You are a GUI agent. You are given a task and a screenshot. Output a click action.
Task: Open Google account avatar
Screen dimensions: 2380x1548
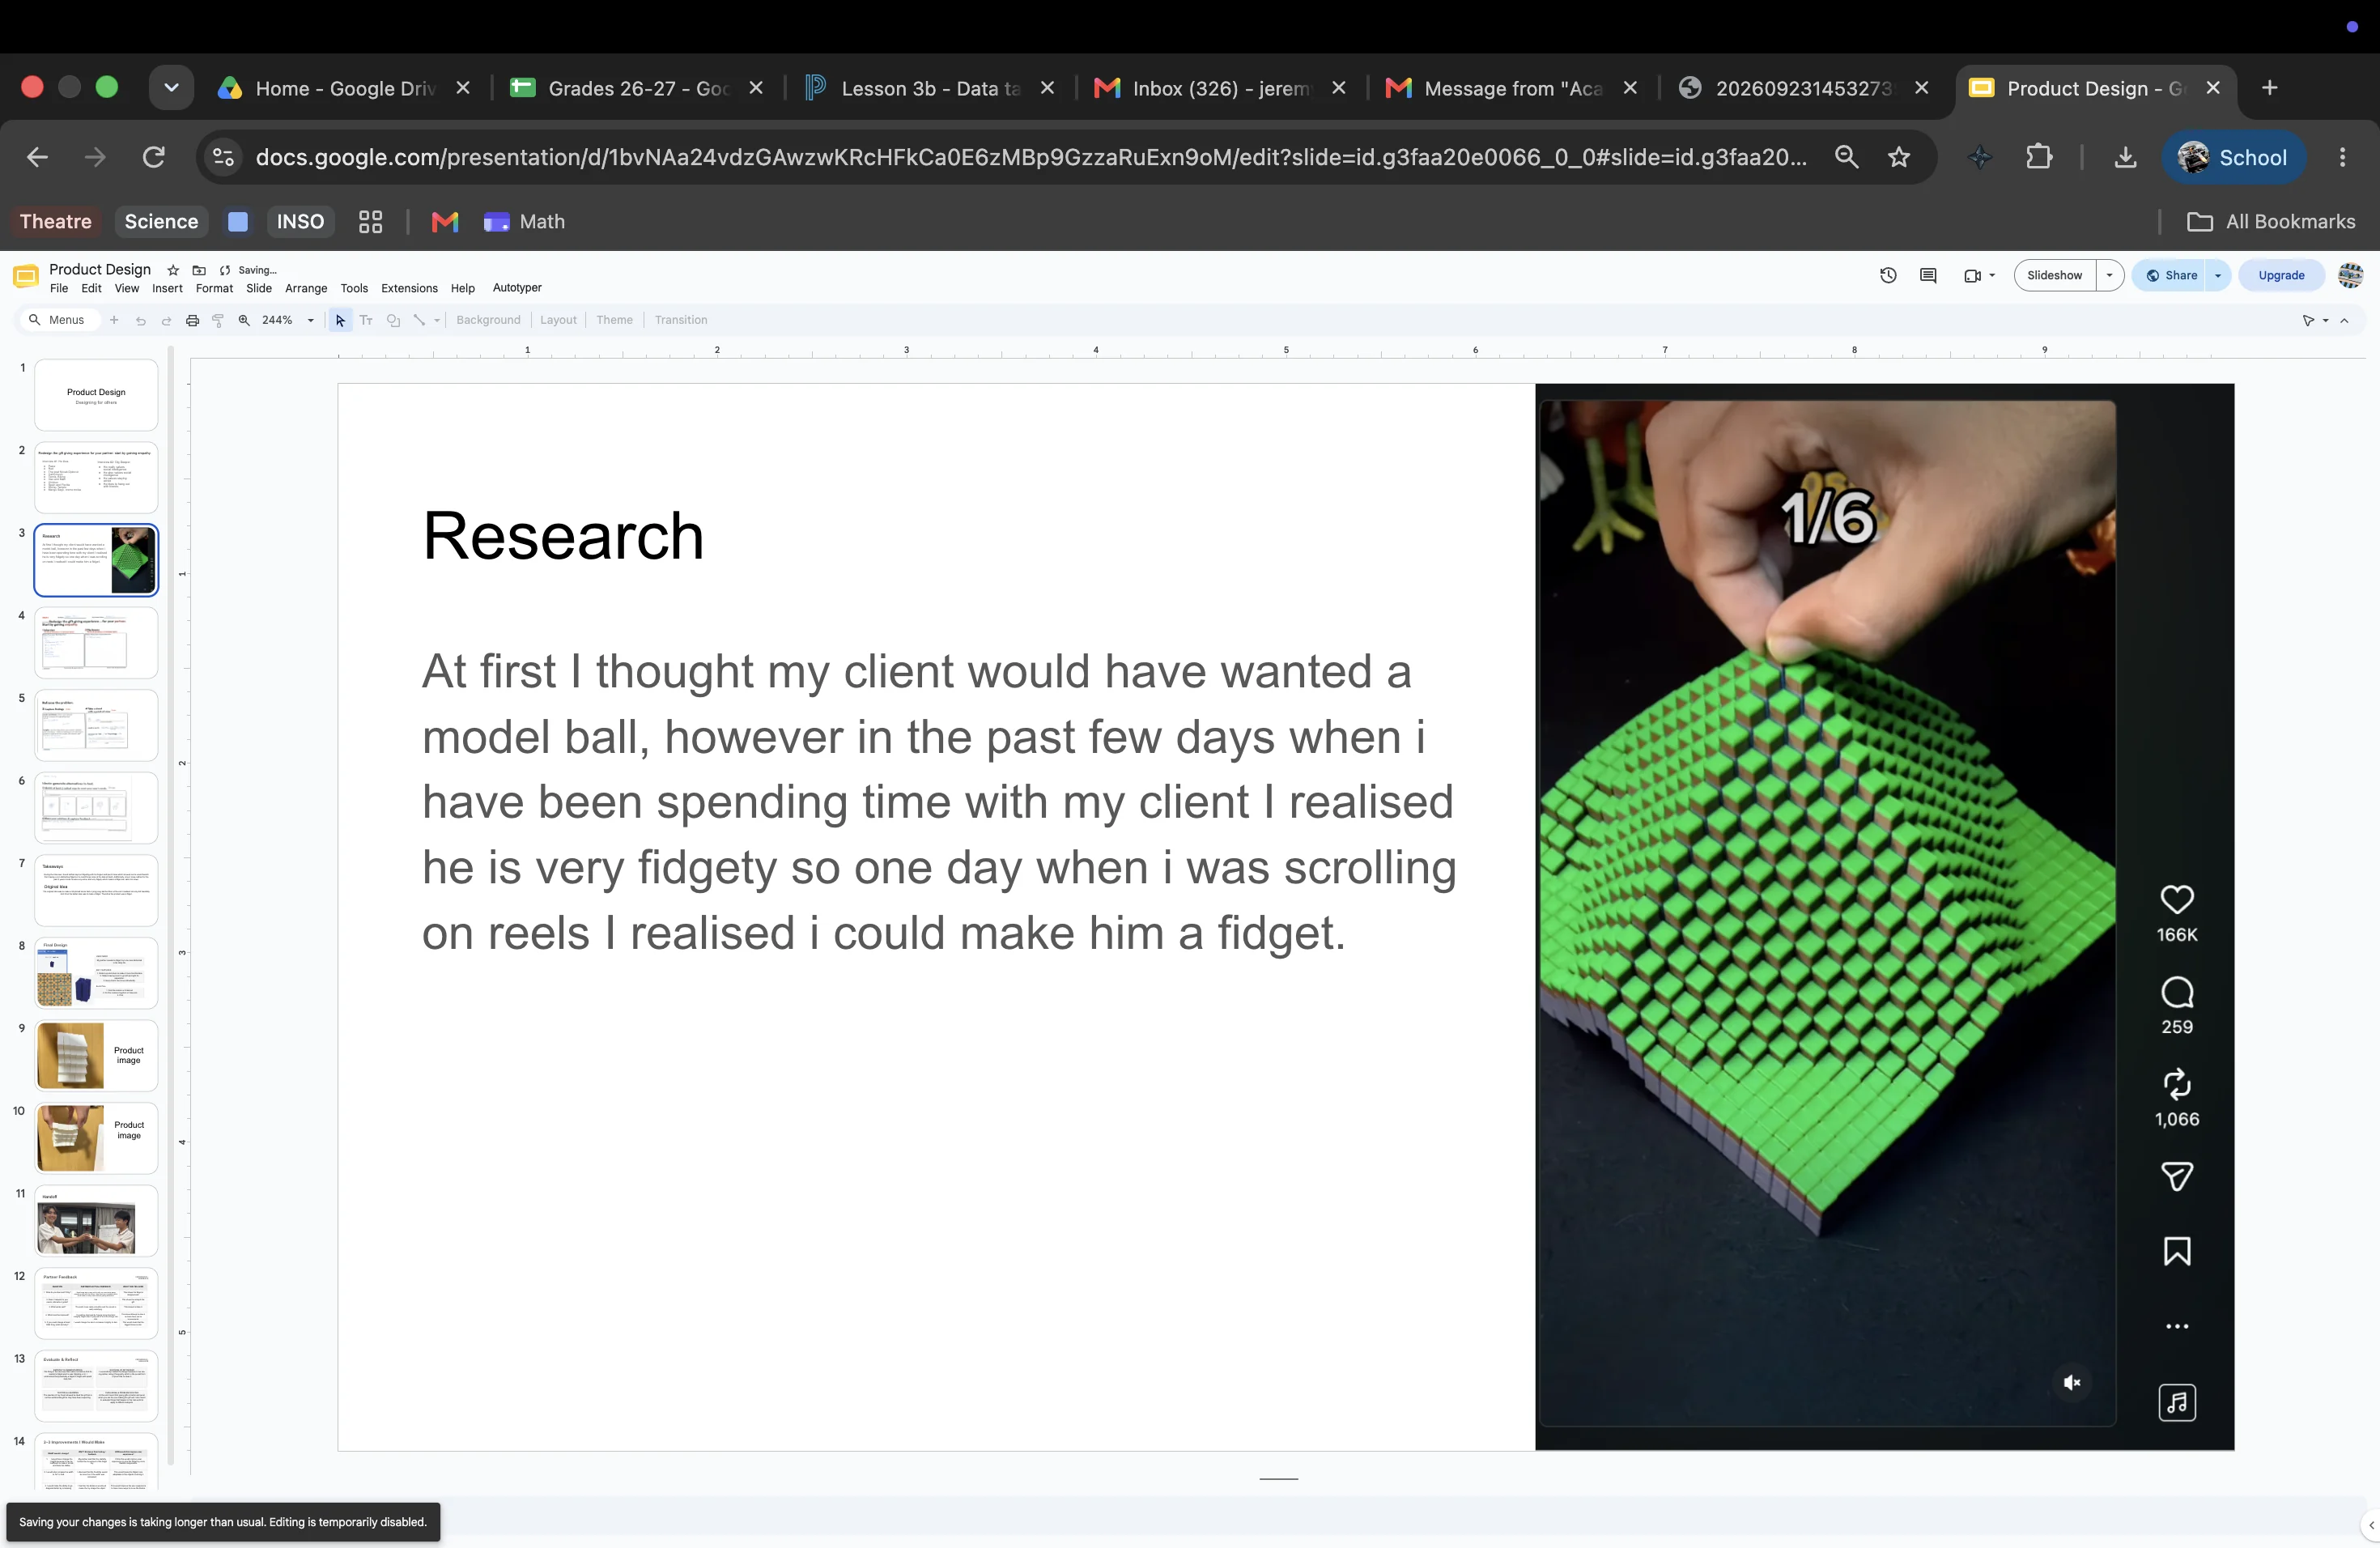point(2351,275)
